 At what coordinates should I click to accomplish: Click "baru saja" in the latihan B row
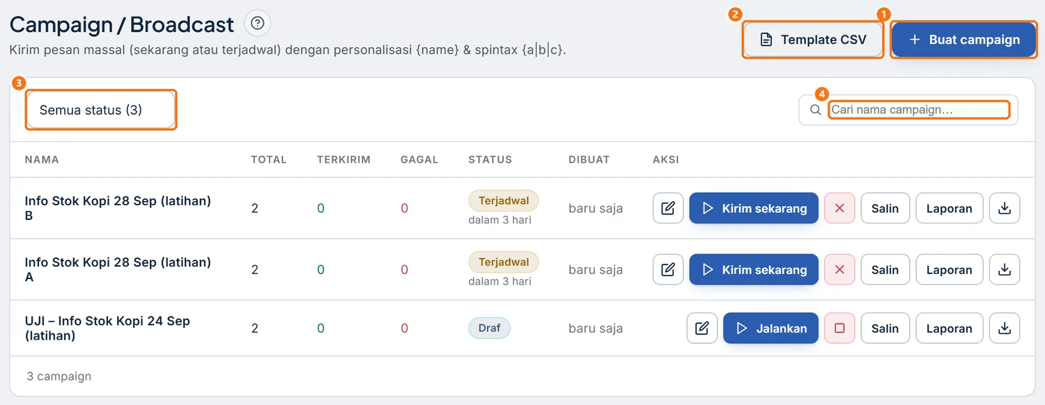(596, 208)
